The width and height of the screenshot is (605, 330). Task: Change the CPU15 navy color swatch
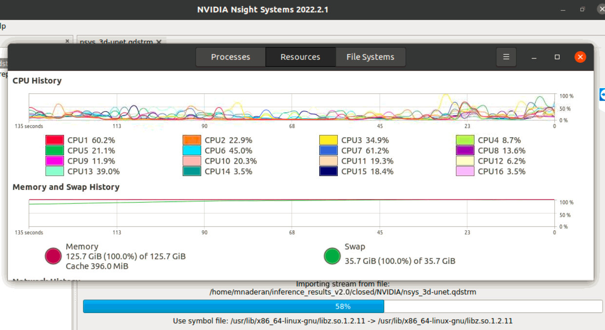point(329,171)
